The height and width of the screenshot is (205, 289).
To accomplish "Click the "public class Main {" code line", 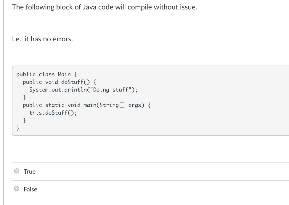I will click(x=47, y=74).
